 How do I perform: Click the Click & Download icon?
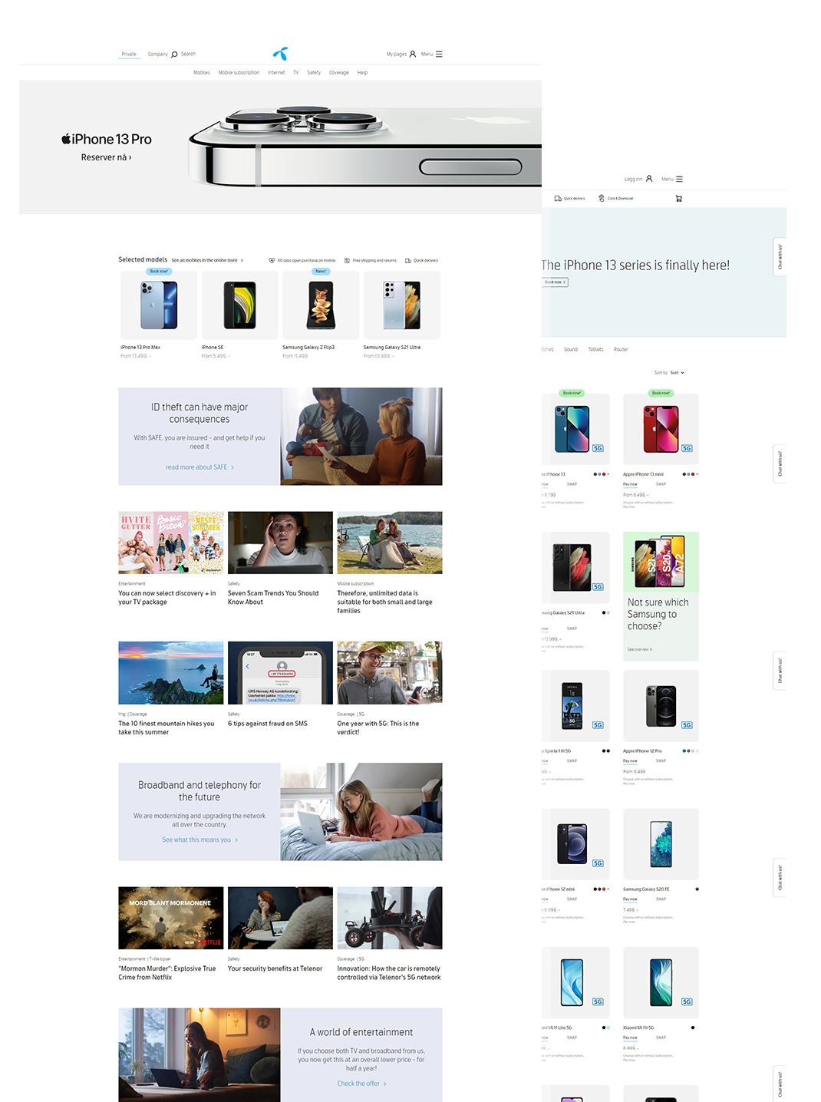(602, 198)
